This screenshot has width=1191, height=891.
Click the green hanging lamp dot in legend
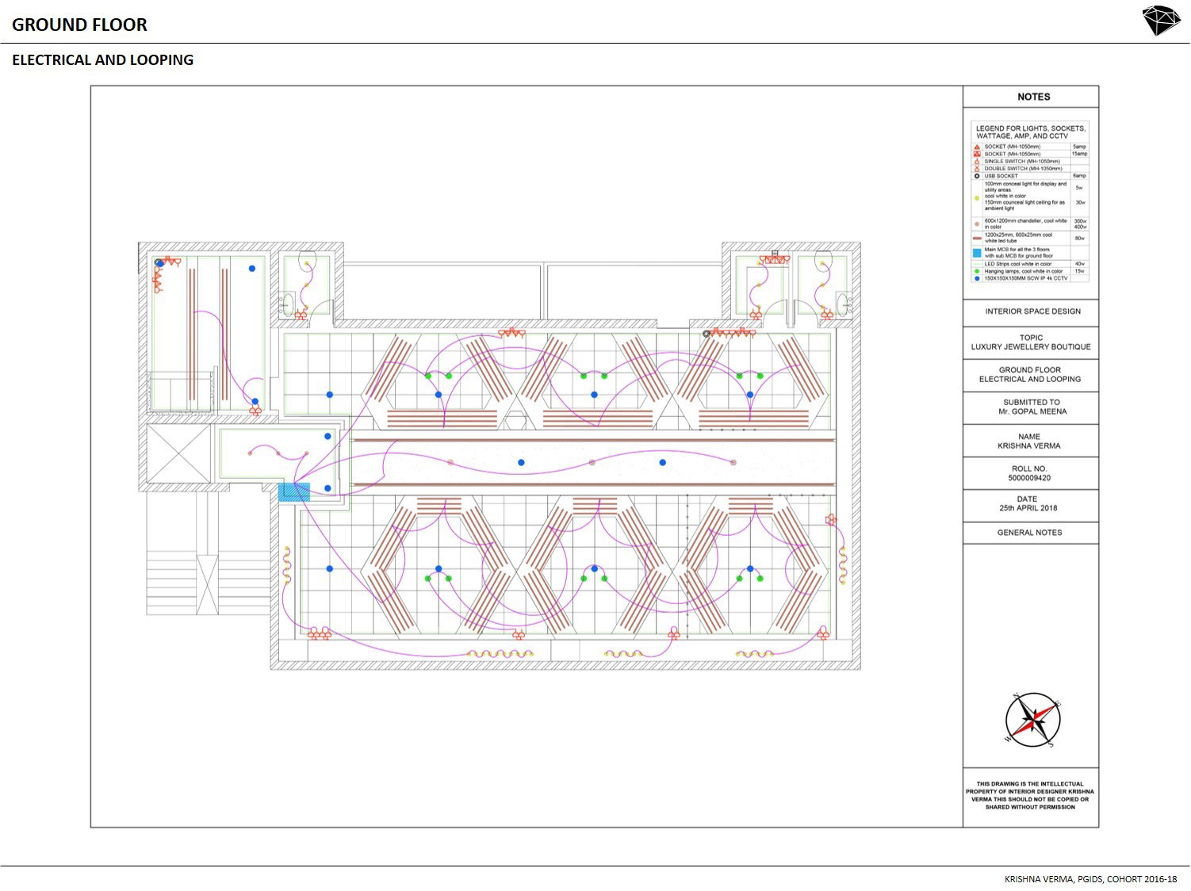click(x=977, y=271)
